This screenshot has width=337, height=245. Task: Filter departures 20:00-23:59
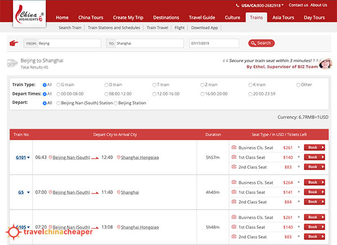(250, 94)
